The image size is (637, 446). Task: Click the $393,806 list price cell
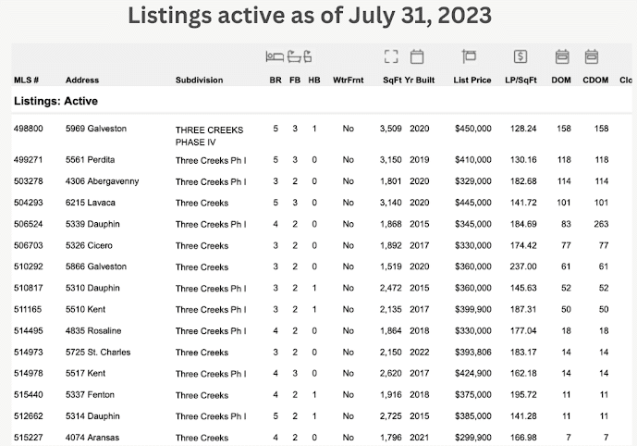tap(472, 353)
